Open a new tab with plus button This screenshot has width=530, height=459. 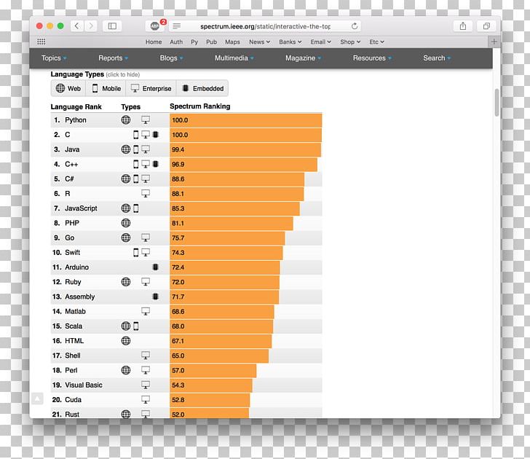[494, 42]
